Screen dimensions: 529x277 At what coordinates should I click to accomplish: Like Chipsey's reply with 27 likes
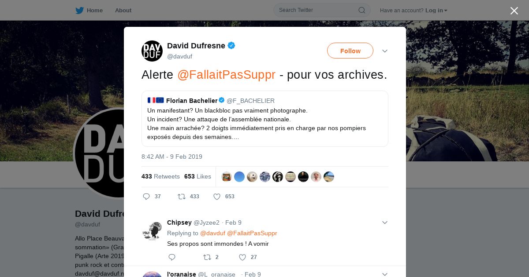242,257
